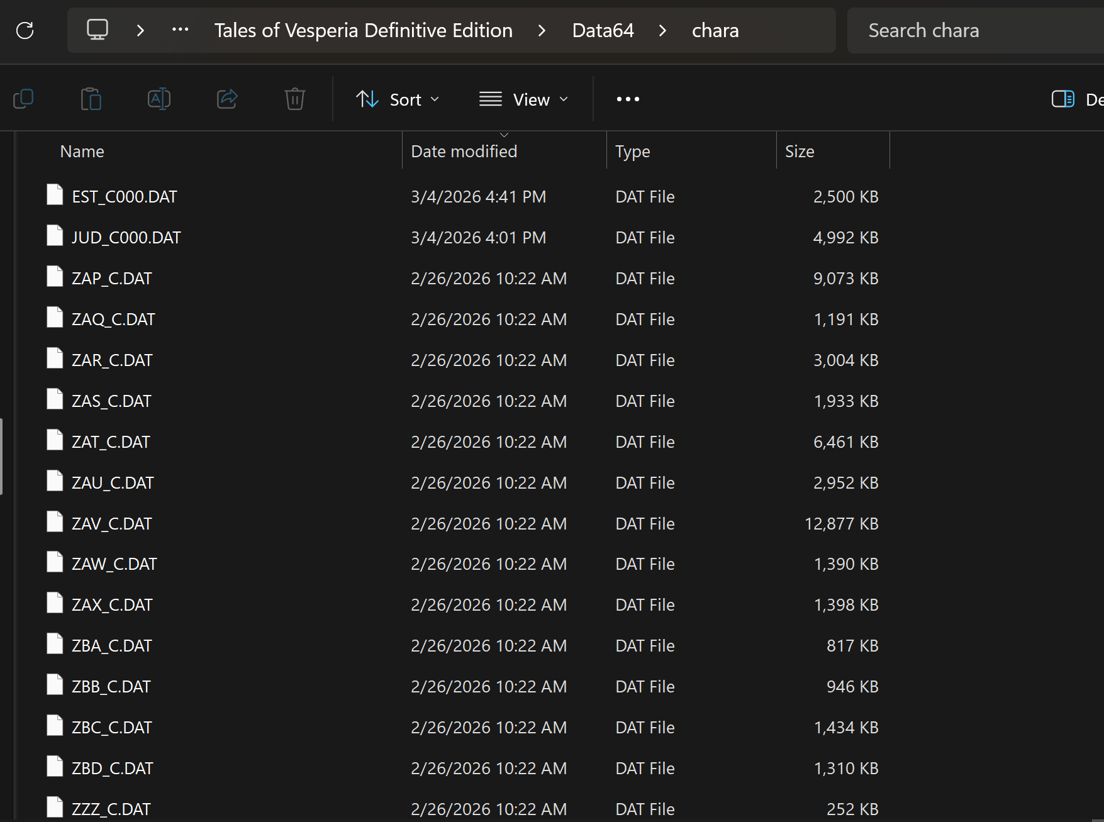This screenshot has width=1104, height=822.
Task: Click file icon of ZBD_C.DAT
Action: (55, 766)
